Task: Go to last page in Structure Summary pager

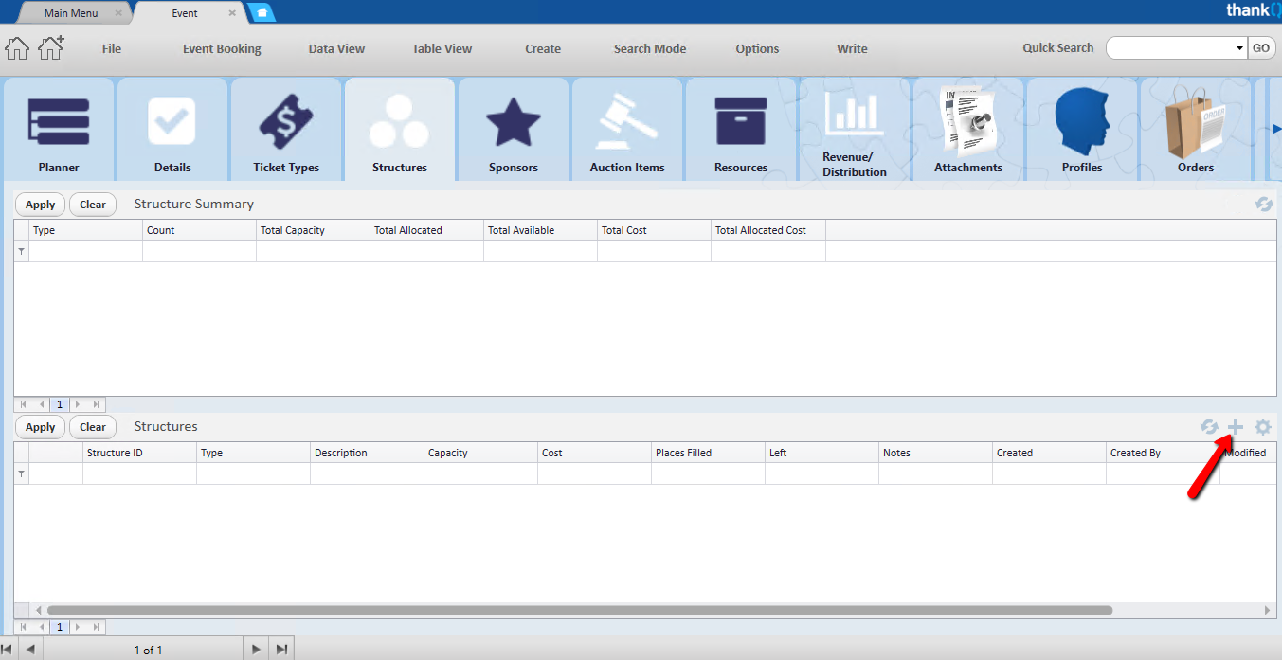Action: [96, 404]
